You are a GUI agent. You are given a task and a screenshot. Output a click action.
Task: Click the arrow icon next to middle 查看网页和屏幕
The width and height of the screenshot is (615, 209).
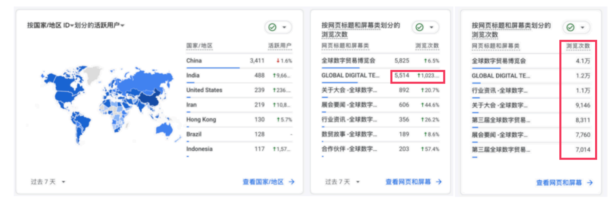tap(439, 182)
